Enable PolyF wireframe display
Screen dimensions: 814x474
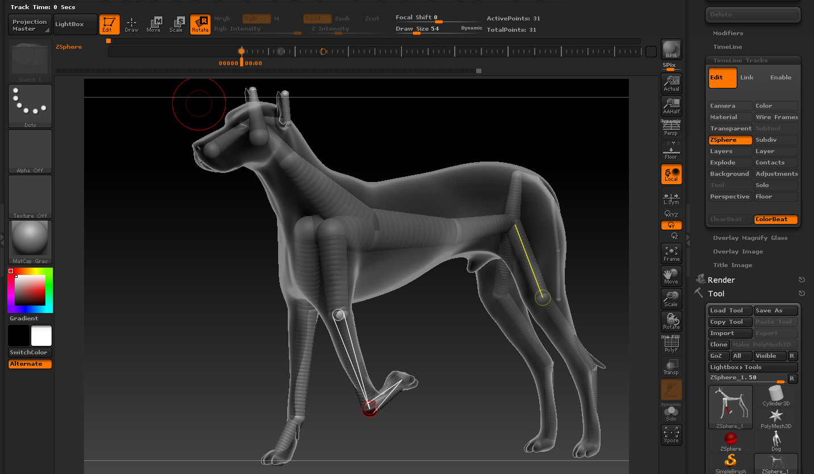click(x=671, y=344)
